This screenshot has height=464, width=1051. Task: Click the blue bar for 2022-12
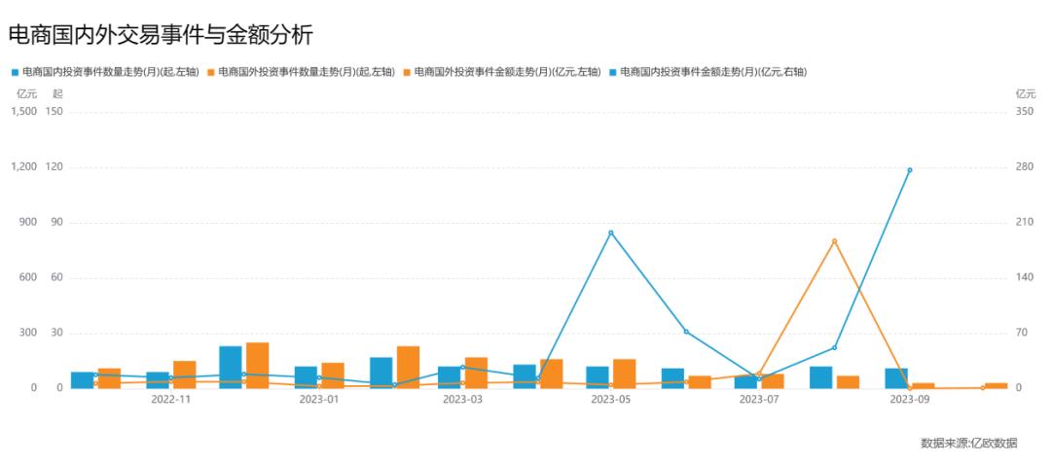coord(231,367)
